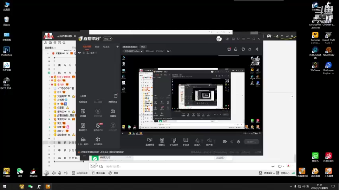Open the beauty assistant tool
The image size is (339, 190).
pos(83,127)
